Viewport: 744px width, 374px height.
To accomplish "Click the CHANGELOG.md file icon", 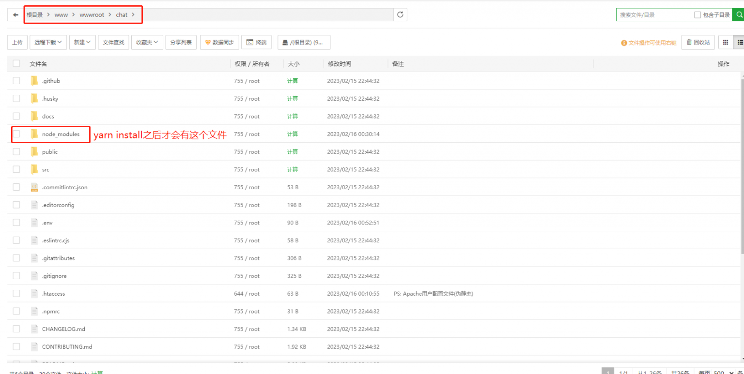I will [34, 329].
